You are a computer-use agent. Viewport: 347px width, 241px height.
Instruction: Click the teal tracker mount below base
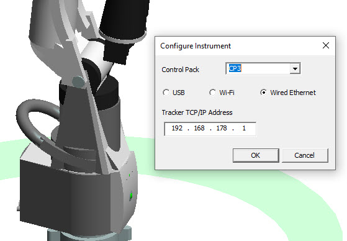tap(89, 235)
